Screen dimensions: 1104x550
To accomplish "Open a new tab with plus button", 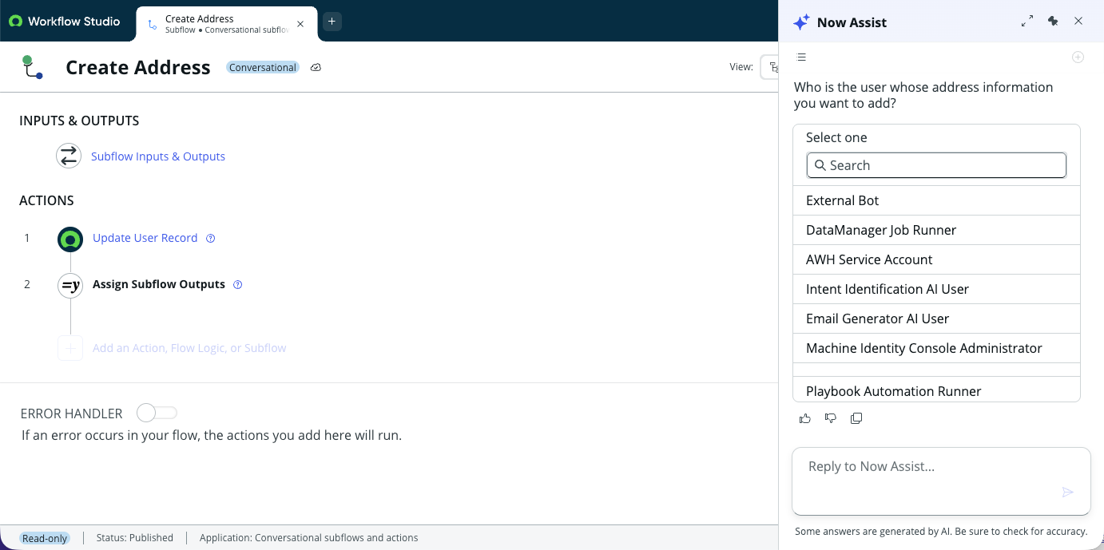I will 332,22.
